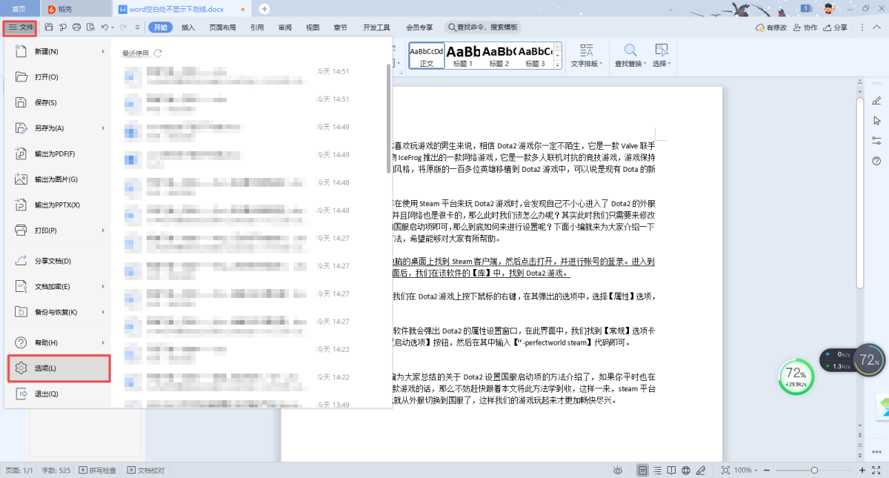Screen dimensions: 889x478
Task: Click the zoom slider handle
Action: tap(815, 471)
